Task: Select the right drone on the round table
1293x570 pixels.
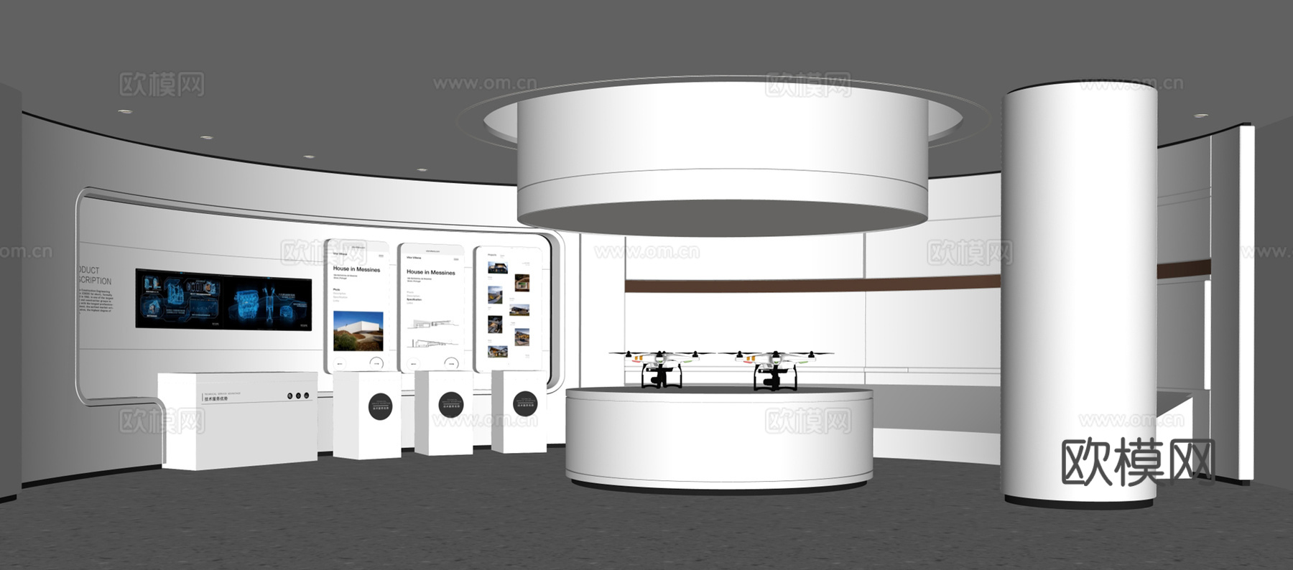Action: (775, 370)
